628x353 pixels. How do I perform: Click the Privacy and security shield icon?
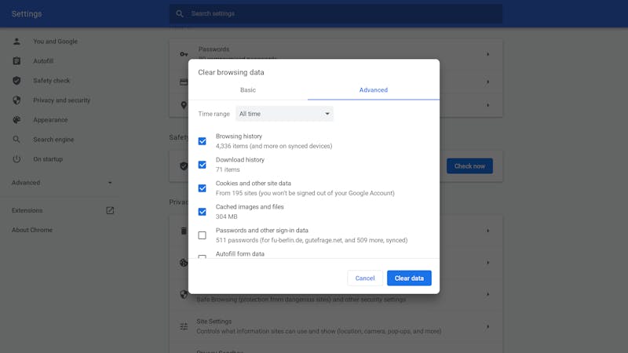(16, 100)
